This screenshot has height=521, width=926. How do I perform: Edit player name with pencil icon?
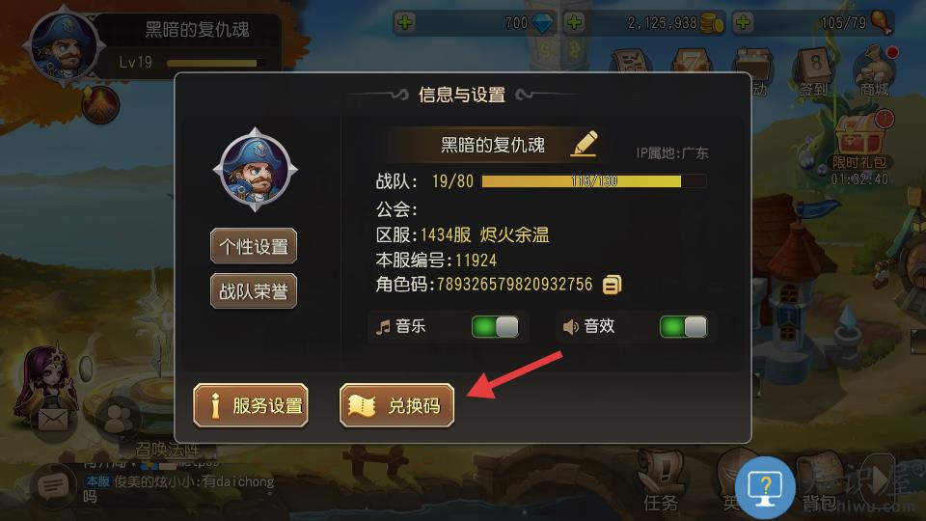(585, 144)
